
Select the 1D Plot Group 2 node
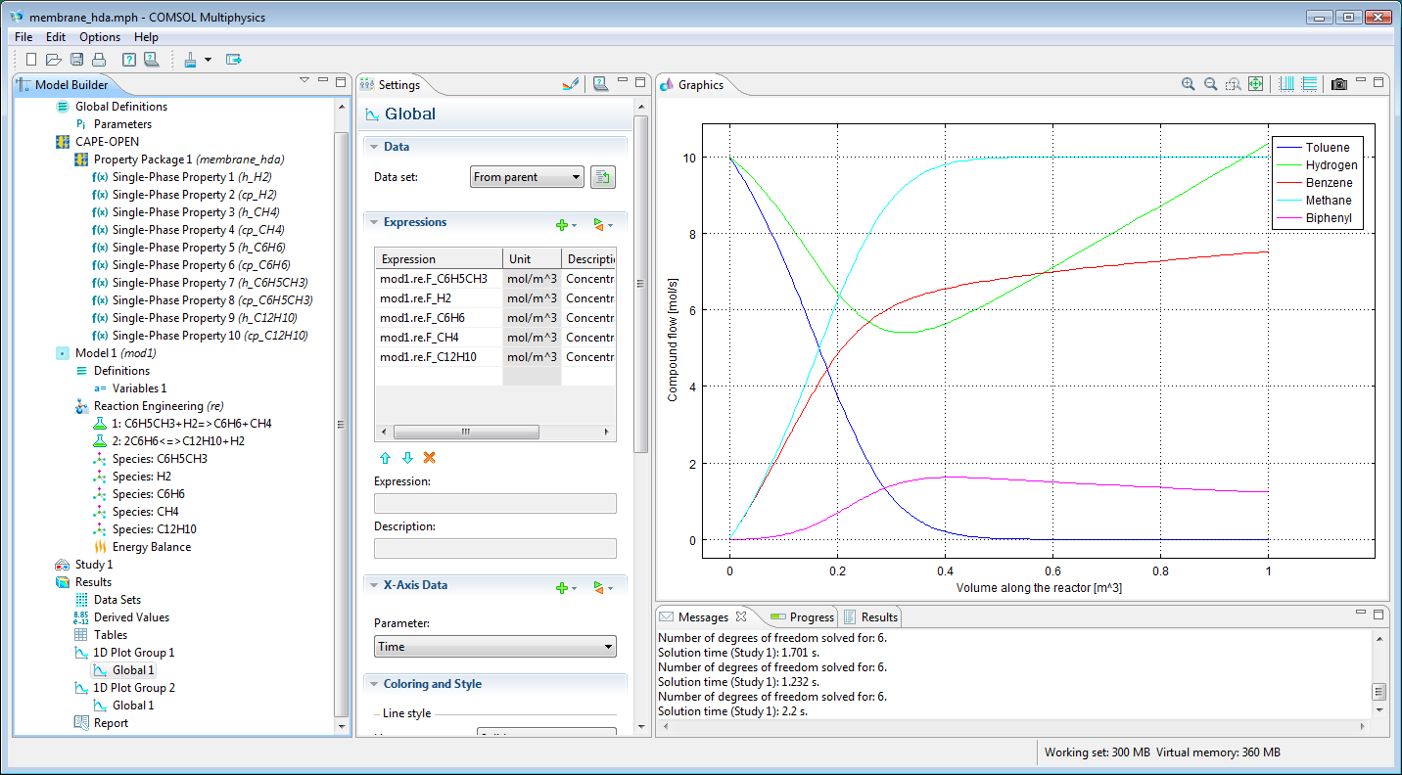tap(134, 688)
